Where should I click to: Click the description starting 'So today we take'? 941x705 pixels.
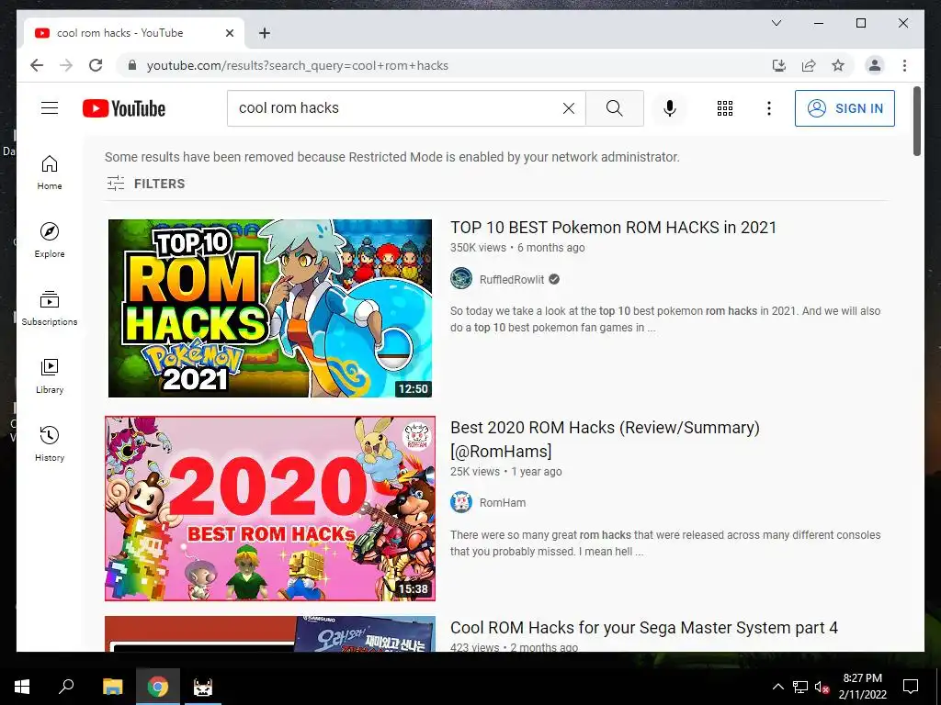[x=665, y=319]
